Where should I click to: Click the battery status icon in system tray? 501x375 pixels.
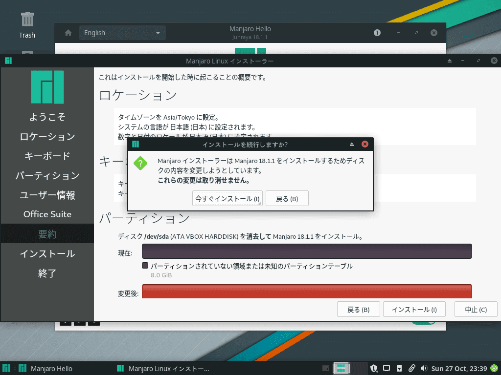pyautogui.click(x=398, y=368)
